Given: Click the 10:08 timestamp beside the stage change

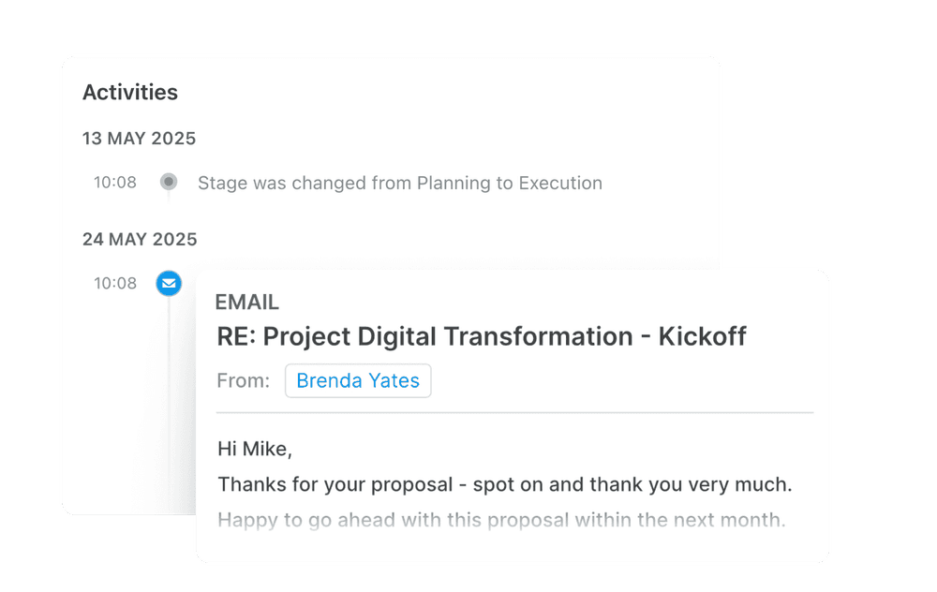Looking at the screenshot, I should tap(114, 182).
